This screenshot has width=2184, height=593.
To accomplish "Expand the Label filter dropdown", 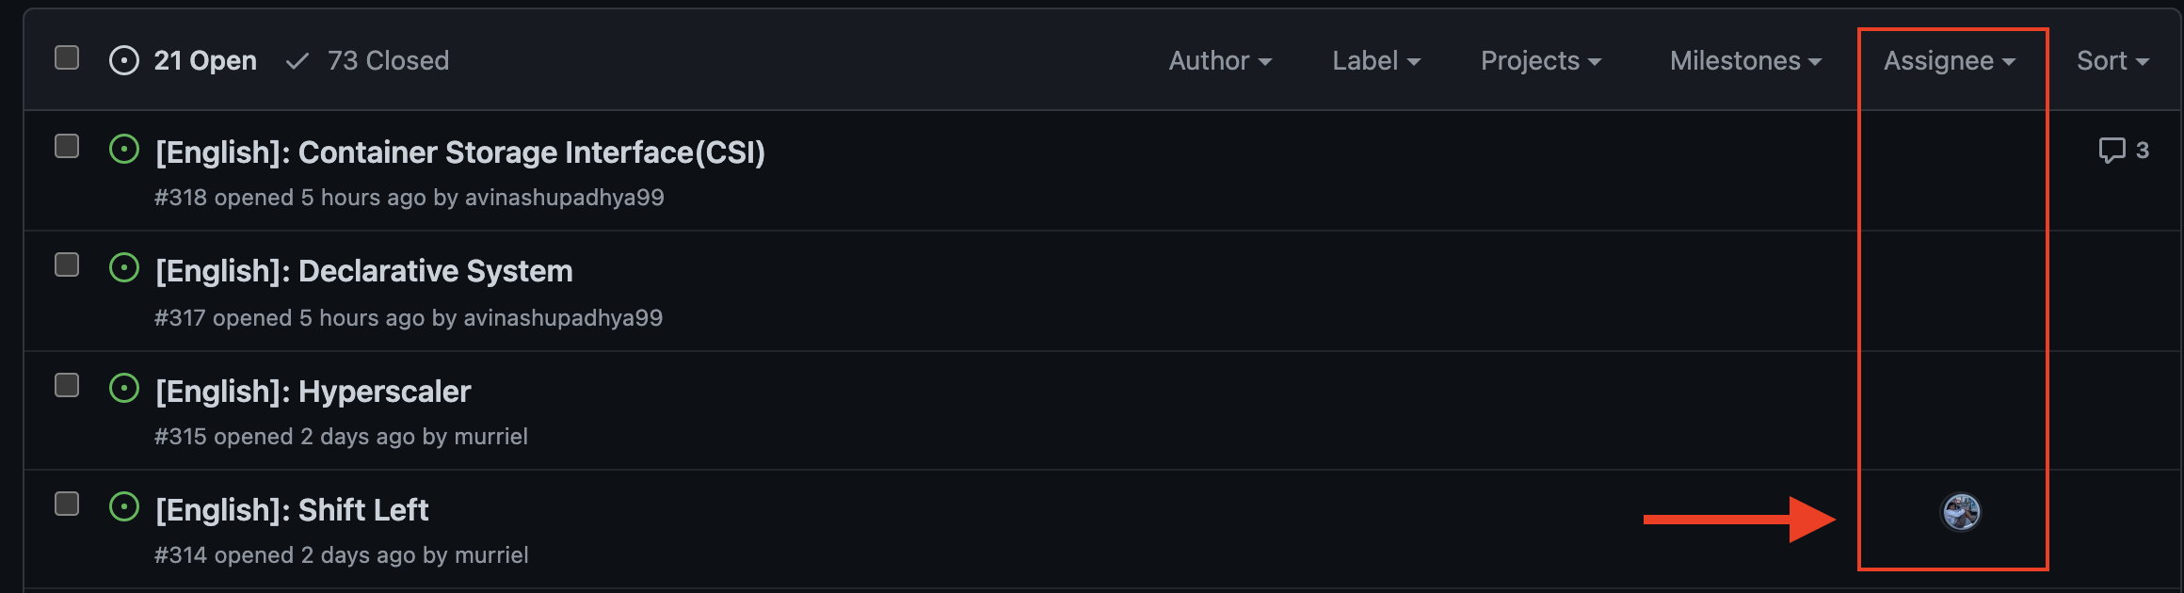I will tap(1375, 61).
